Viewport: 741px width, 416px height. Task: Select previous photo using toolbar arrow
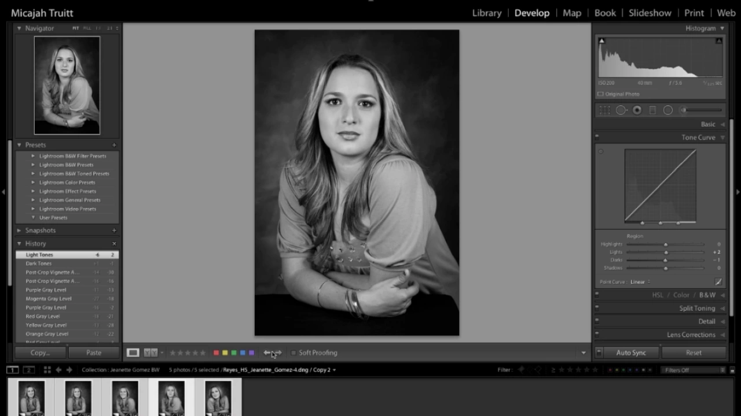pos(267,352)
